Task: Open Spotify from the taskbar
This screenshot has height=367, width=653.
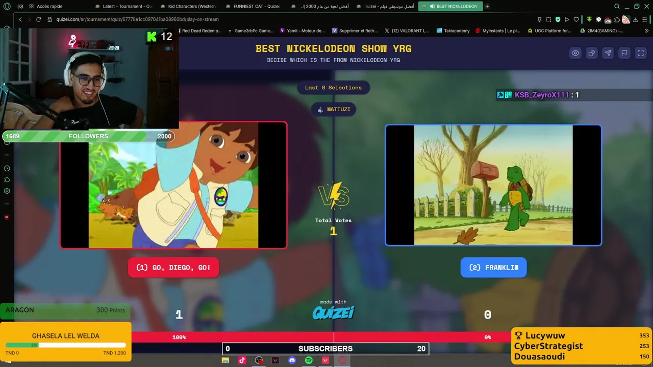Action: [309, 360]
